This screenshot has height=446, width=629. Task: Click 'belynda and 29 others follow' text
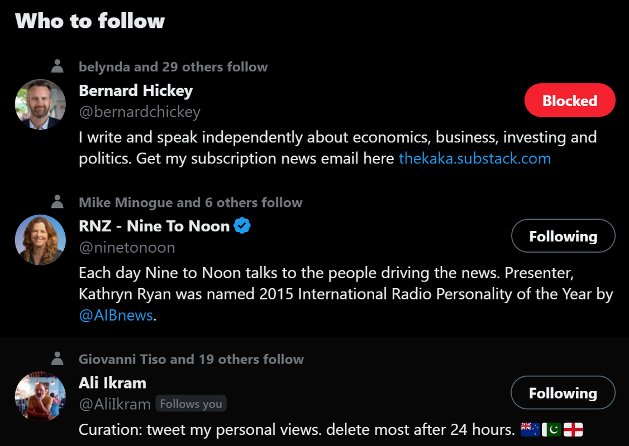tap(173, 67)
